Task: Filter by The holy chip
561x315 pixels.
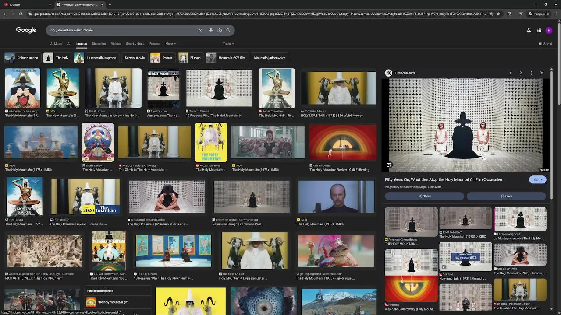Action: coord(57,58)
